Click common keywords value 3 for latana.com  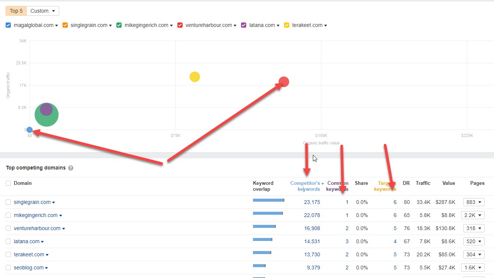pyautogui.click(x=347, y=241)
